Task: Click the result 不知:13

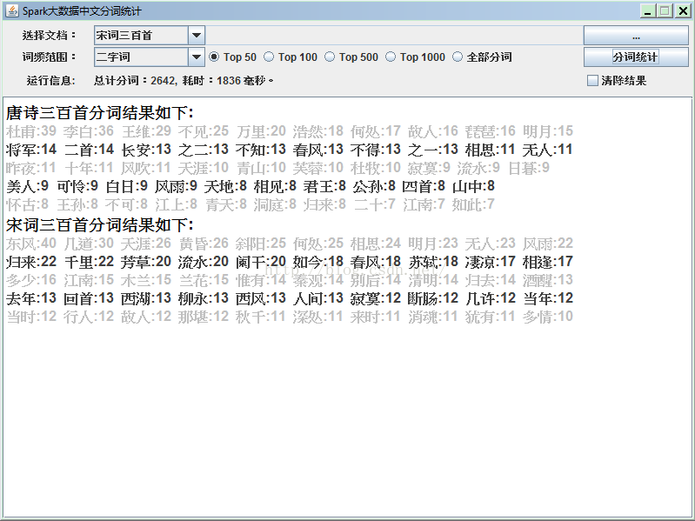Action: [261, 150]
